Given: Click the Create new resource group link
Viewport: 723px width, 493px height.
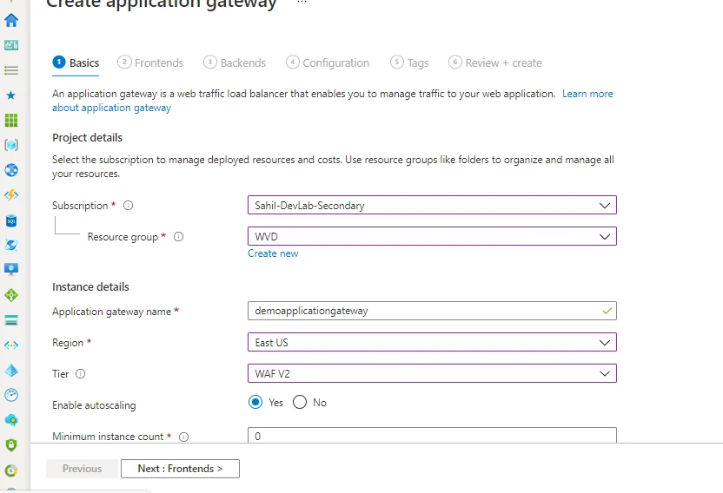Looking at the screenshot, I should pos(273,253).
